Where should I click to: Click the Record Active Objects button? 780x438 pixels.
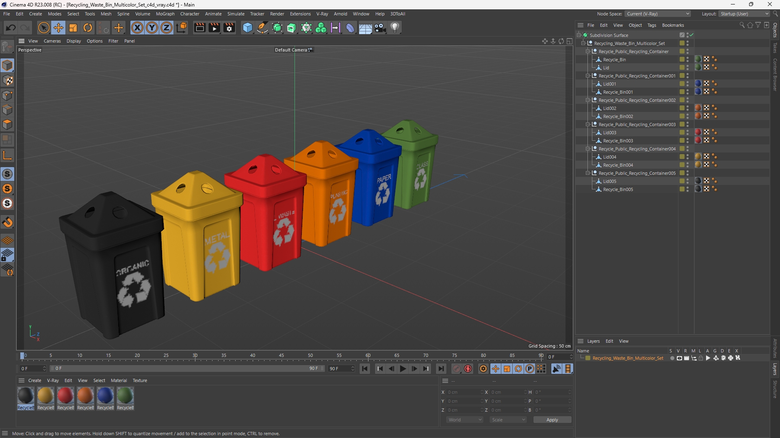pyautogui.click(x=457, y=369)
